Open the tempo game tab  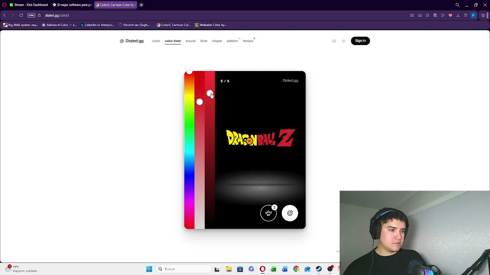point(248,41)
